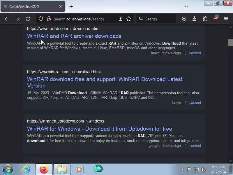
Task: Open the green globe taskbar app
Action: (98, 169)
